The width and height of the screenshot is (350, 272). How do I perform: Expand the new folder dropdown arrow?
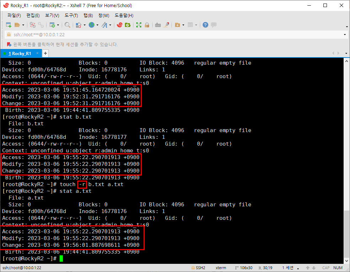tap(183, 25)
